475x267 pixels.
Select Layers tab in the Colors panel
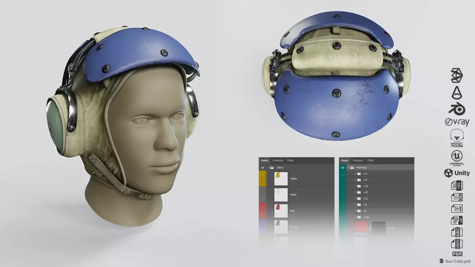pos(264,161)
